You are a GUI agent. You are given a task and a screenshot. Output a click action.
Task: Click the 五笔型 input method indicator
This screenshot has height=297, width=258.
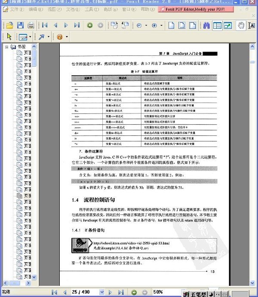click(198, 294)
